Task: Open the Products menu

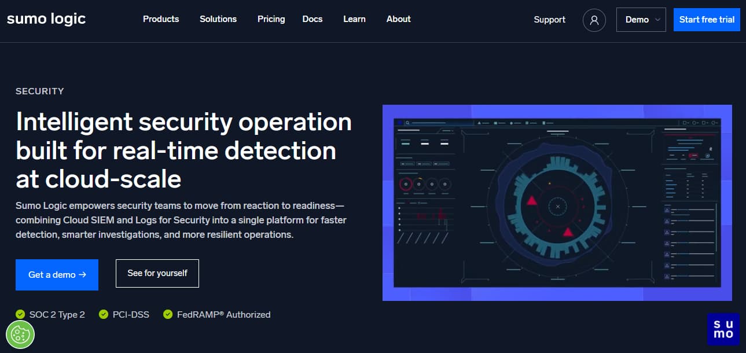Action: (x=161, y=19)
